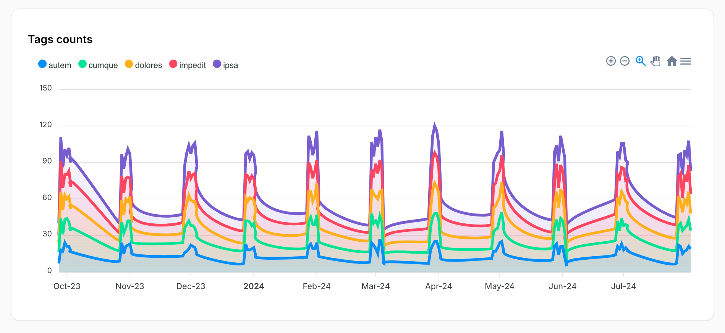Enable the panning hand tool
The height and width of the screenshot is (333, 725).
coord(656,61)
